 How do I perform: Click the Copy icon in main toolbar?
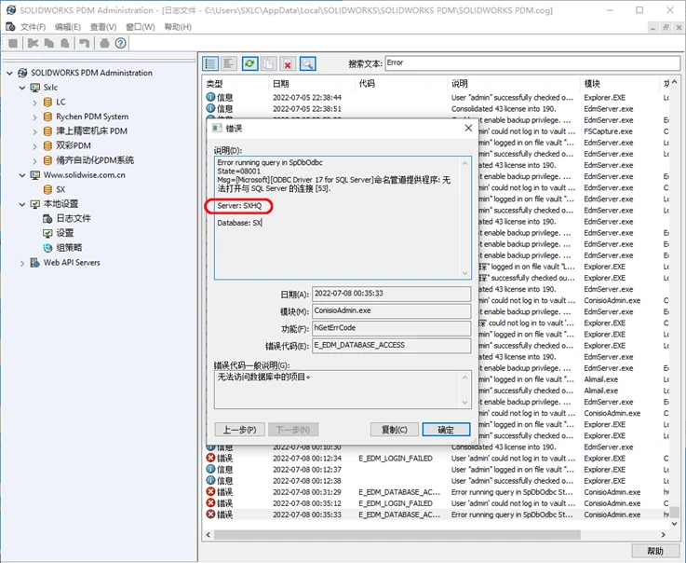pyautogui.click(x=49, y=43)
